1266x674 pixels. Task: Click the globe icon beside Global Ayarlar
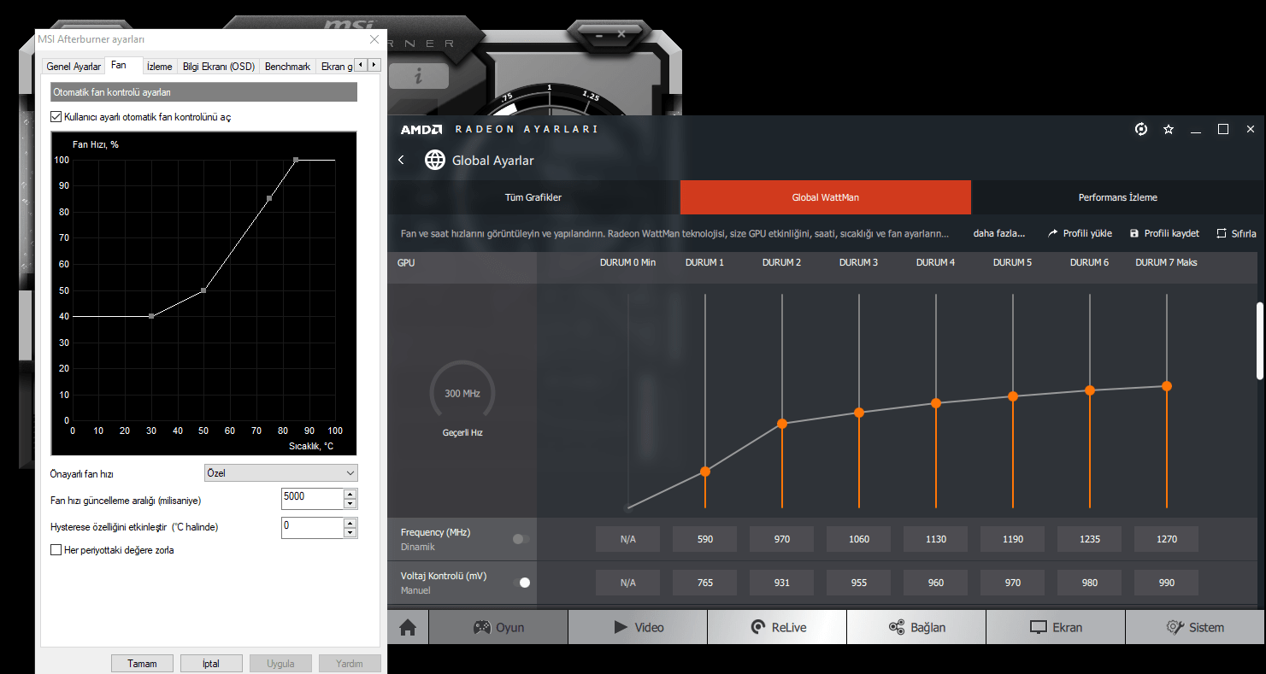tap(435, 160)
